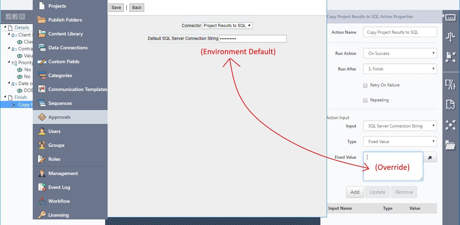Open the Categories stacked bars icon

pos(42,75)
